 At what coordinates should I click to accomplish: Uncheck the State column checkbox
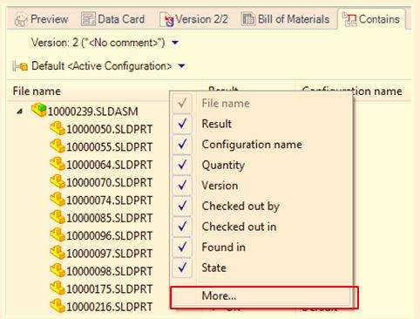182,268
